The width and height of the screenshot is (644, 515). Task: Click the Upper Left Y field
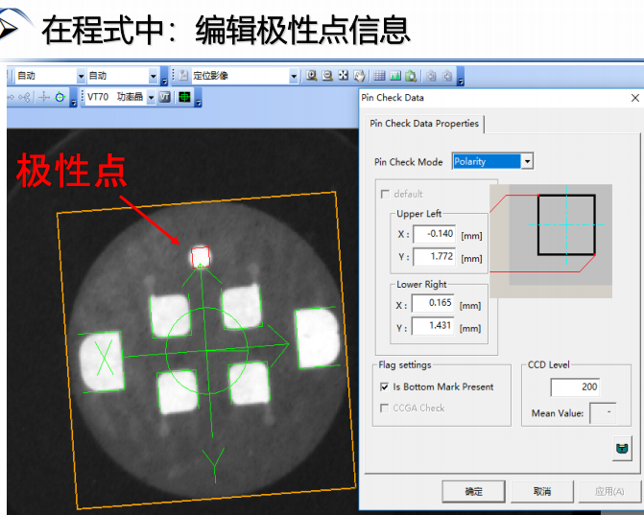(x=434, y=256)
